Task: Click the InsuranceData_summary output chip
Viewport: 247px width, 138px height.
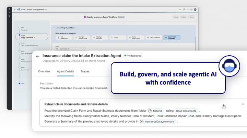Action: pos(157,122)
